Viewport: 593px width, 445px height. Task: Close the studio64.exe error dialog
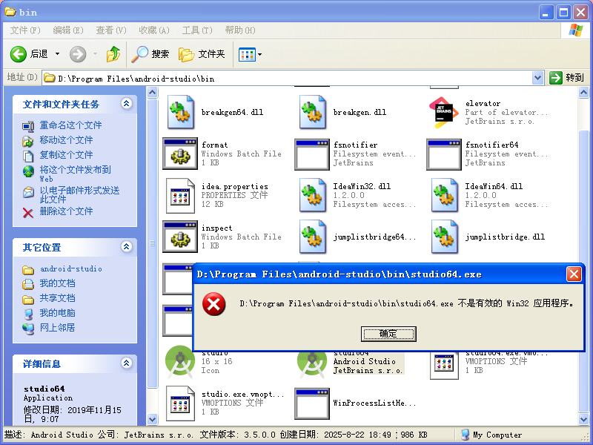[574, 274]
